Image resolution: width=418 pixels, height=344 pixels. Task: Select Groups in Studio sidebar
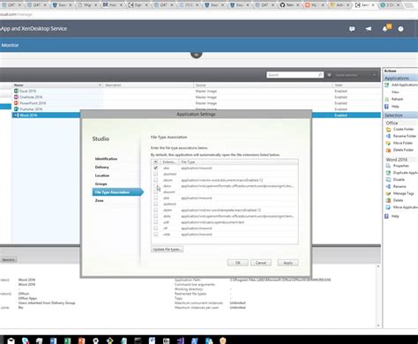tap(101, 183)
